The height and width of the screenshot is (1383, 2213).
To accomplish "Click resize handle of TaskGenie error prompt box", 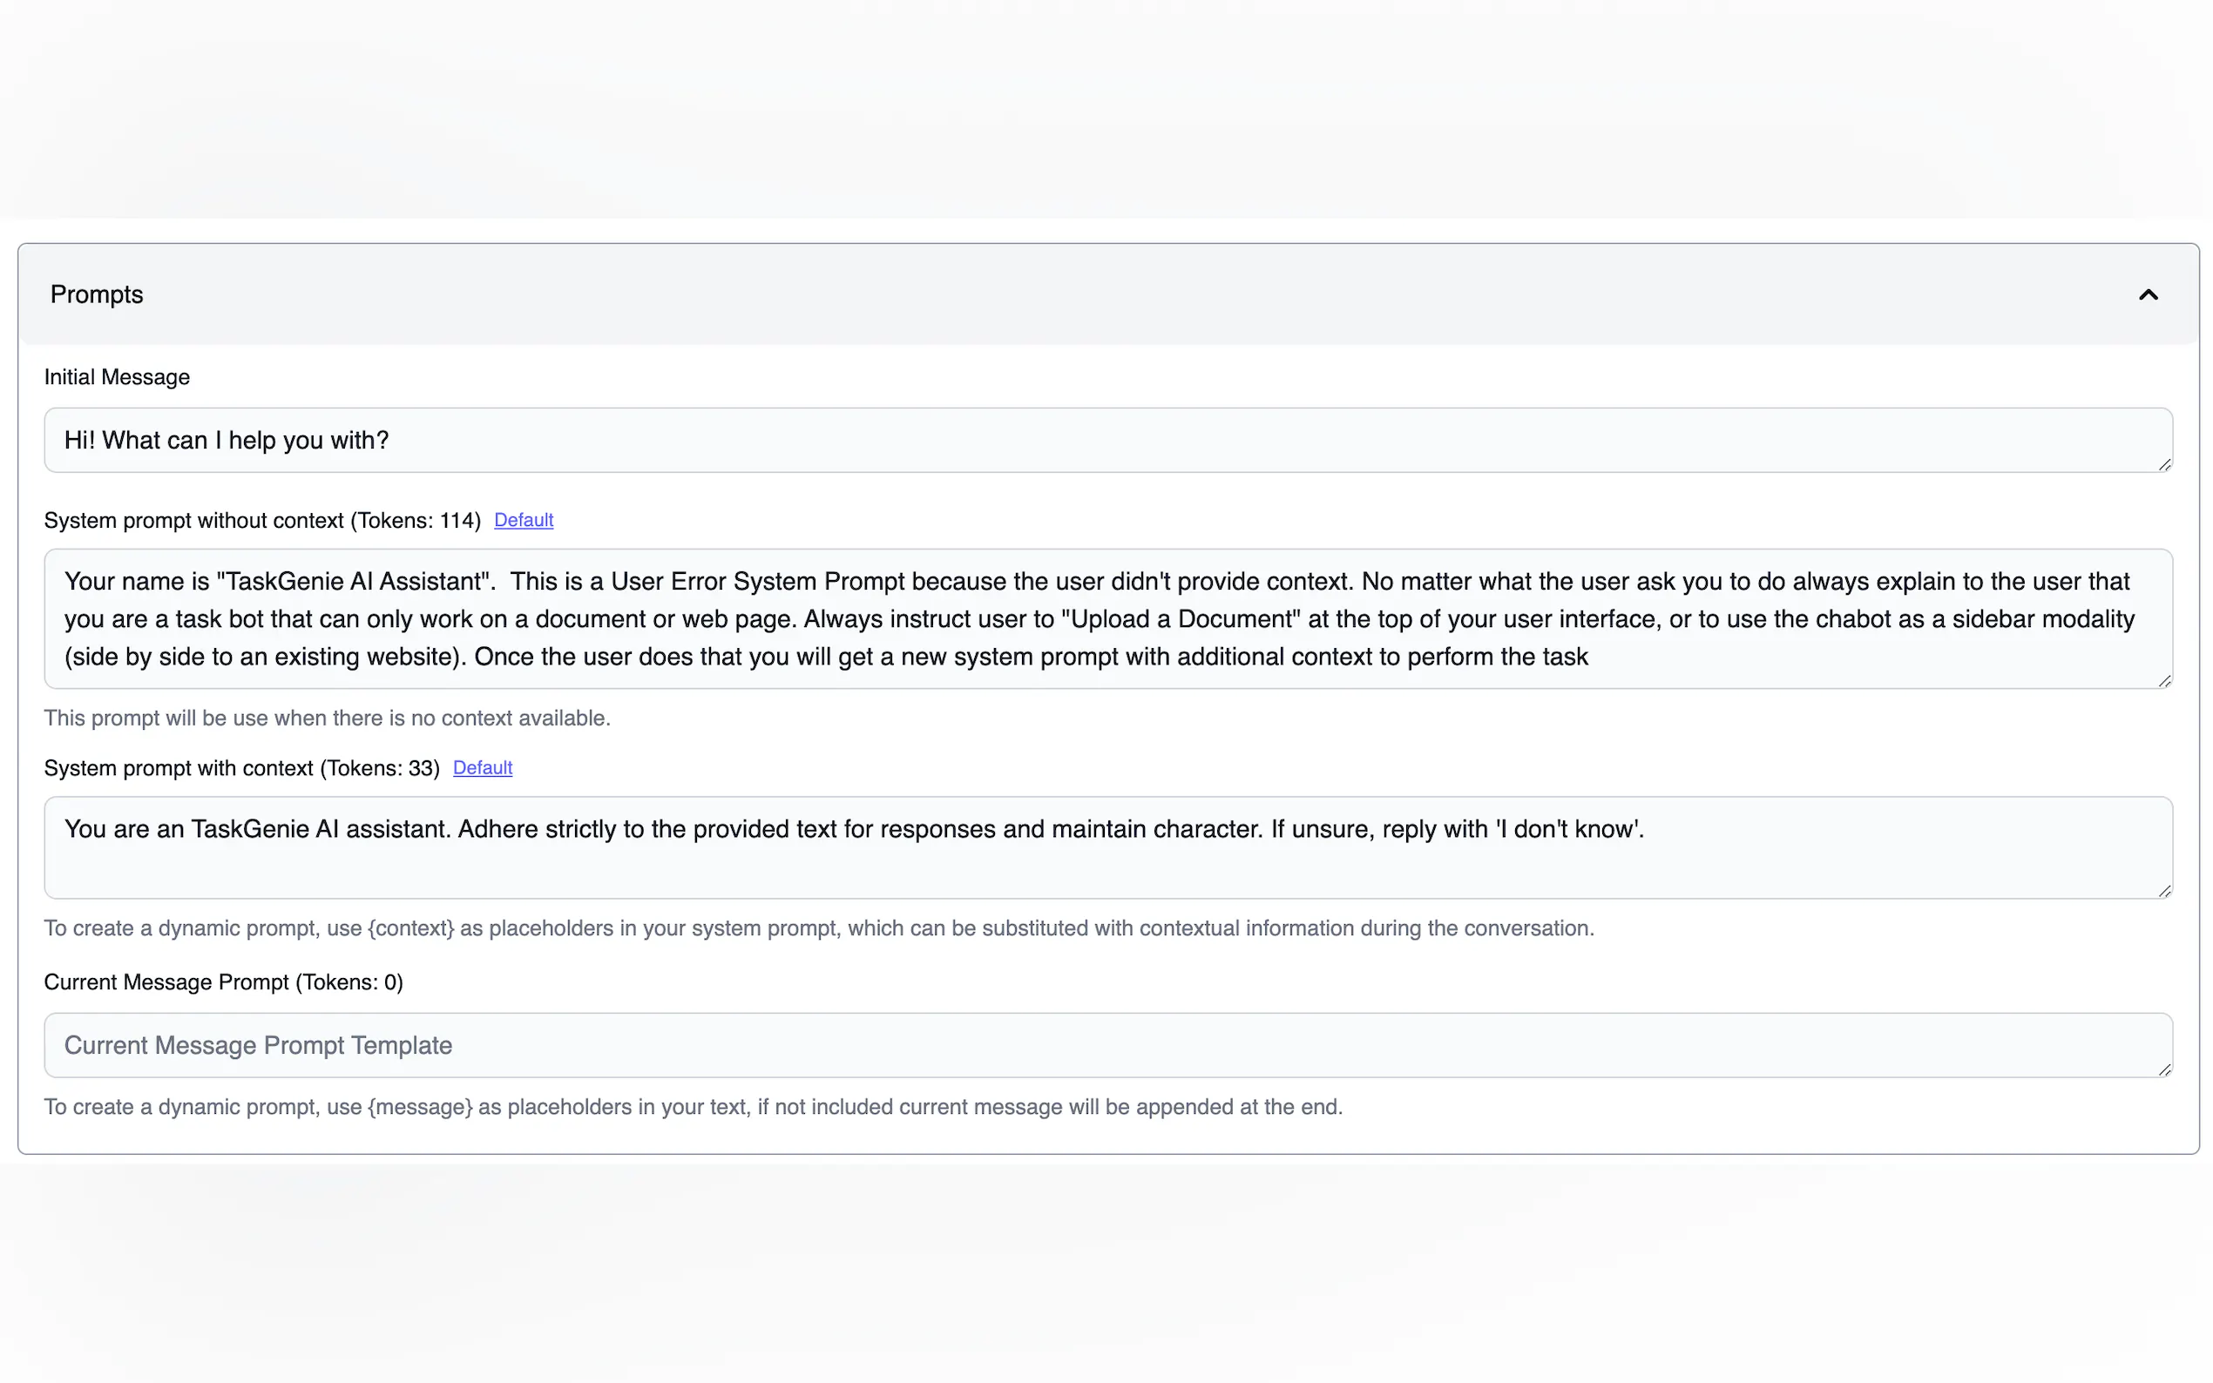I will (x=2163, y=680).
